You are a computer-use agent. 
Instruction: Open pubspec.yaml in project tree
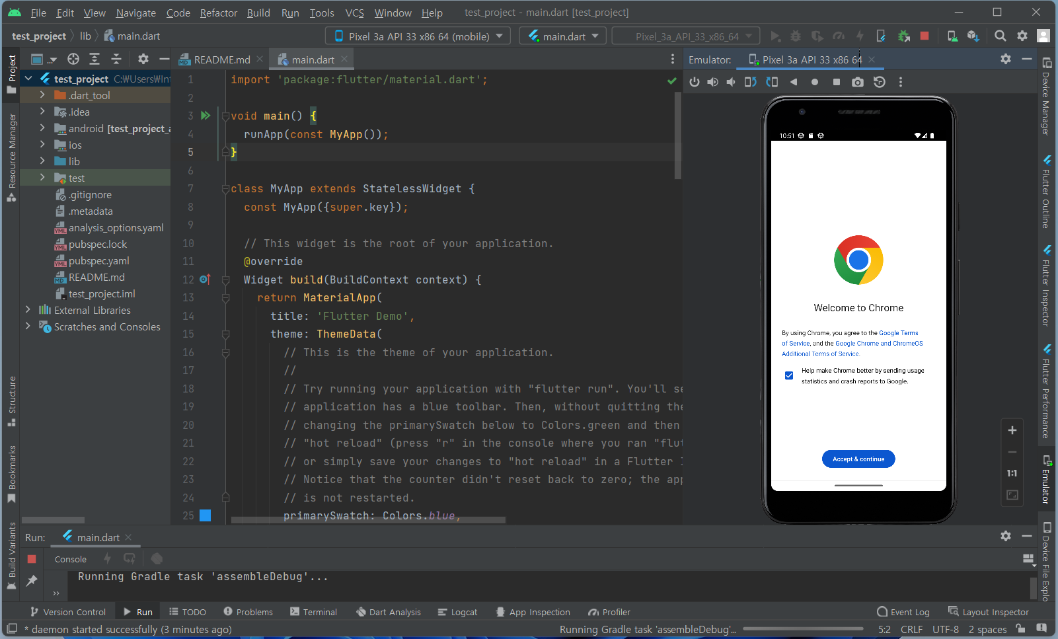click(99, 260)
